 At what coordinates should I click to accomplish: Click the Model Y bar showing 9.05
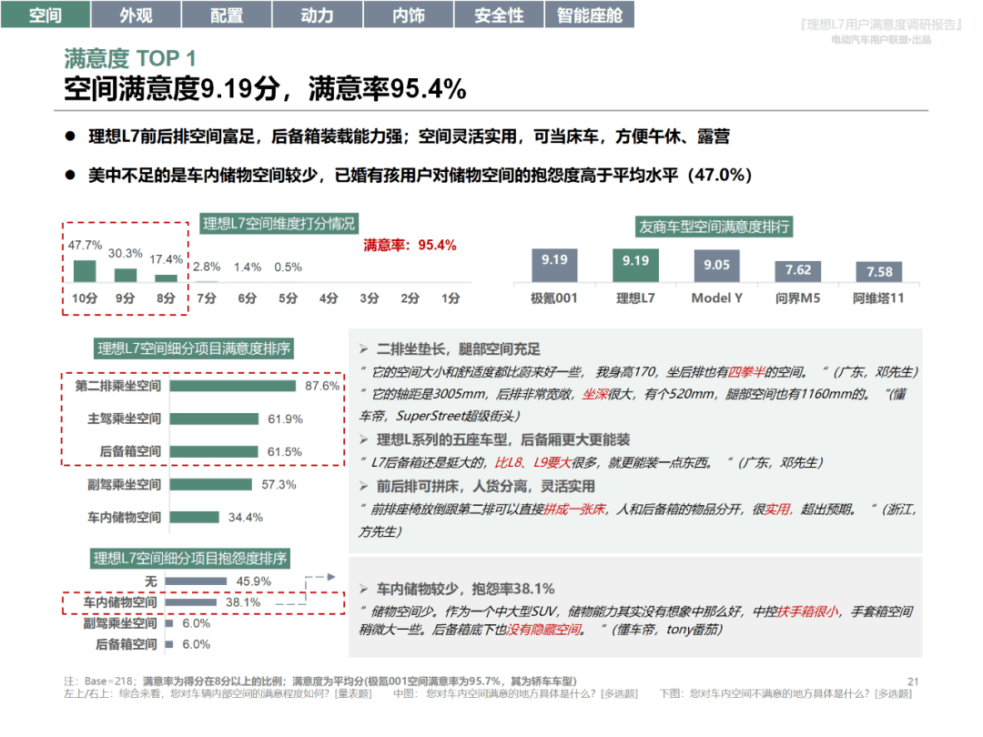(716, 266)
